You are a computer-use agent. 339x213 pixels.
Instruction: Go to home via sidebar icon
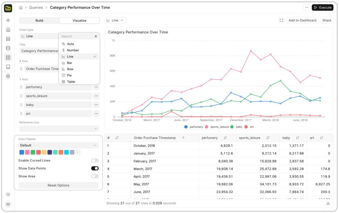point(8,30)
